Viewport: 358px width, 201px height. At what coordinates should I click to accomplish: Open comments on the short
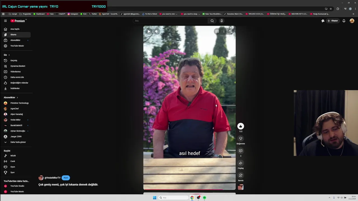(241, 151)
